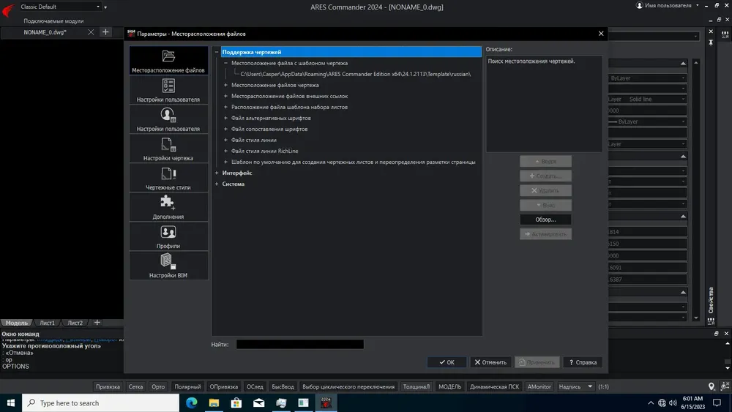Toggle the Сетка grid status button
Image resolution: width=732 pixels, height=412 pixels.
pos(135,386)
